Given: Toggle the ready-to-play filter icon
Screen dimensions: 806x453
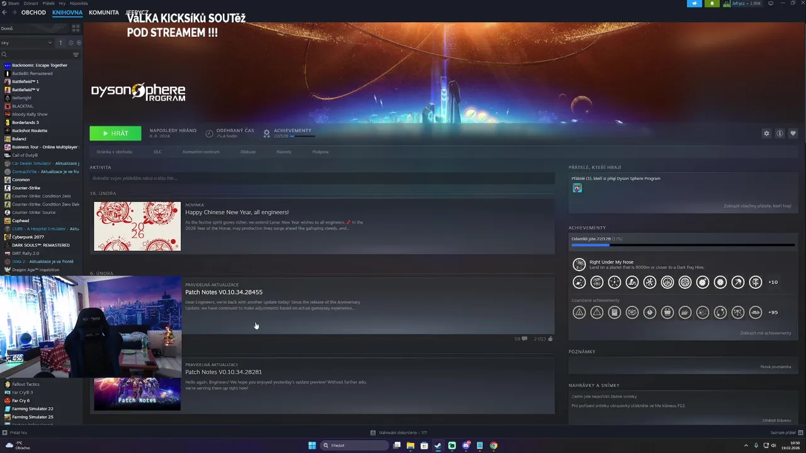Looking at the screenshot, I should click(79, 43).
